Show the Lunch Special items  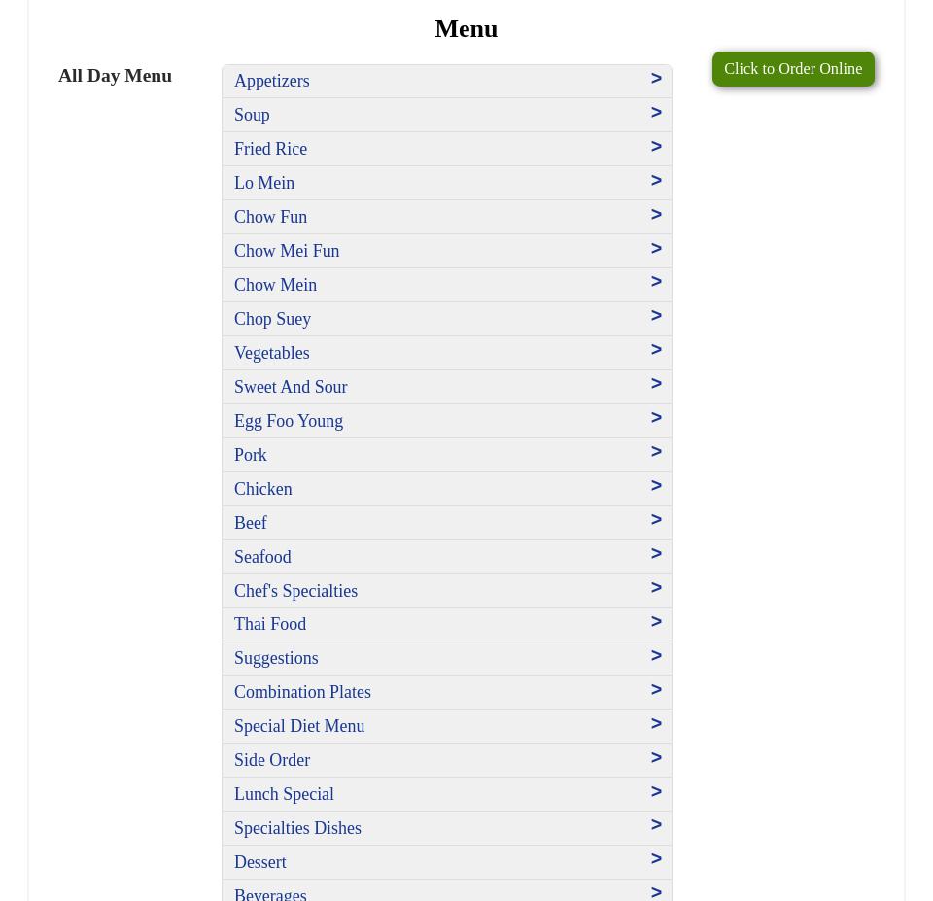[284, 794]
